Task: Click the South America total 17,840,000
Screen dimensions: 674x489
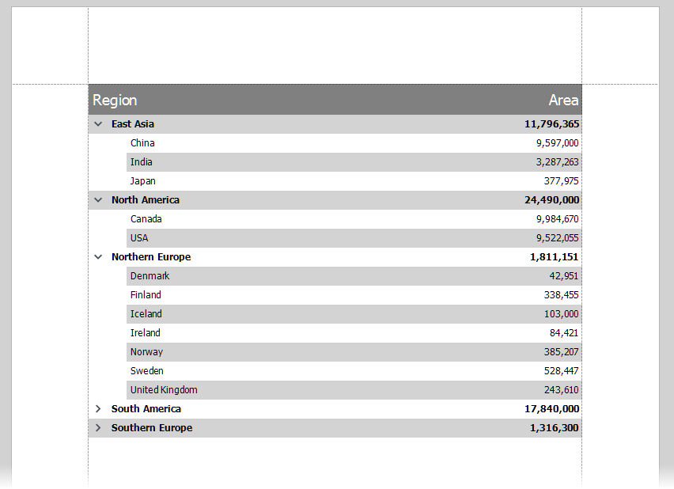Action: coord(551,409)
